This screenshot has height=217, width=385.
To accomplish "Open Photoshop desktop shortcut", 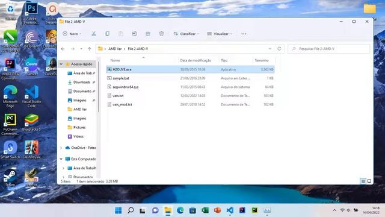I will (x=31, y=13).
